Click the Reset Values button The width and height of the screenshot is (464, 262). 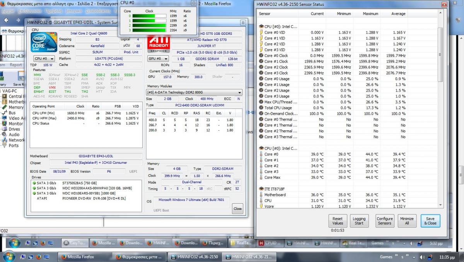pos(338,221)
